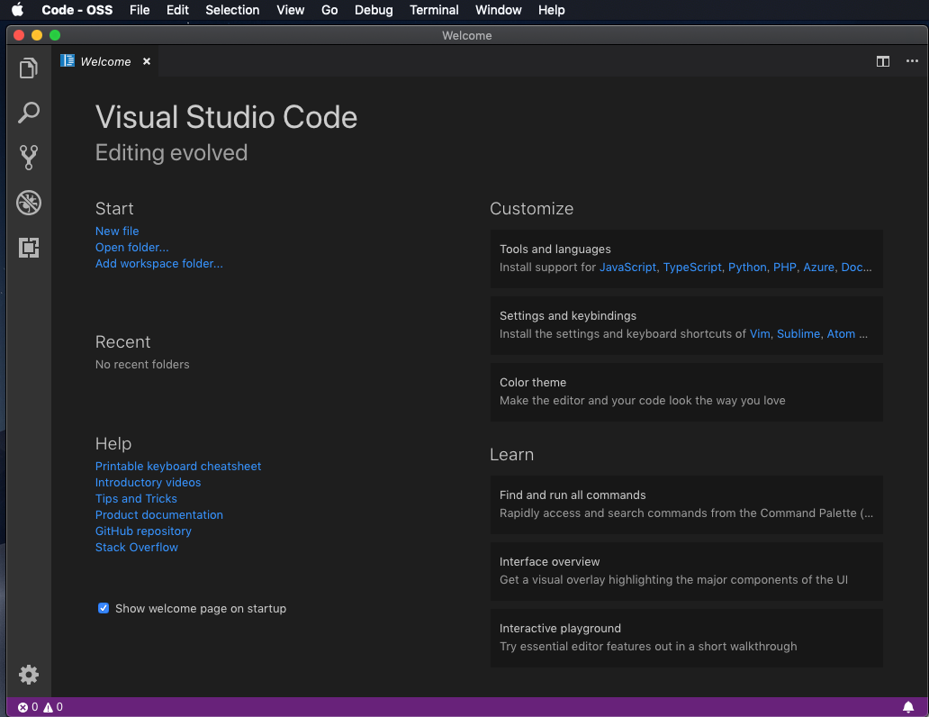Open the Selection menu
Image resolution: width=929 pixels, height=717 pixels.
coord(232,10)
